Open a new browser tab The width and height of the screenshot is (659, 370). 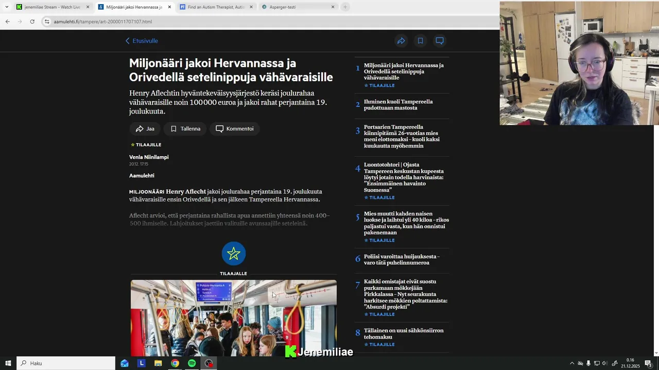345,7
